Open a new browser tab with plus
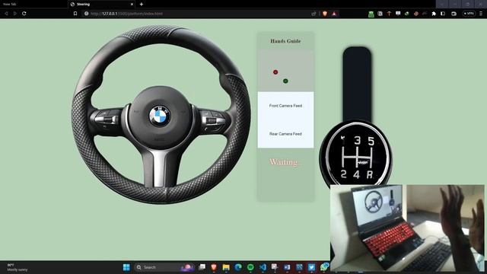The image size is (487, 274). click(142, 5)
